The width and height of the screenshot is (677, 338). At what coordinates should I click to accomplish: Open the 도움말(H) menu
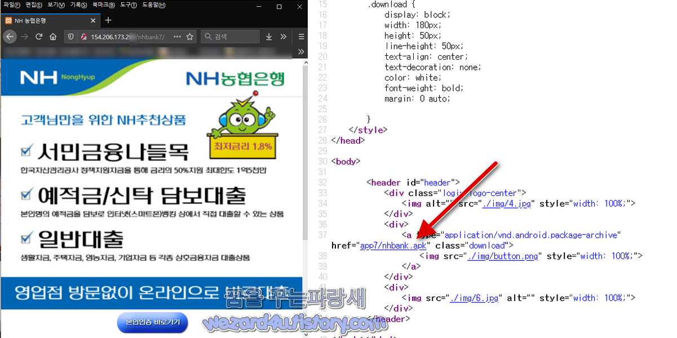tap(154, 5)
